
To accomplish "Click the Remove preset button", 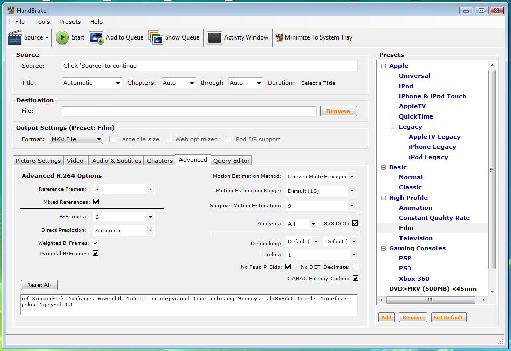I will [x=413, y=317].
